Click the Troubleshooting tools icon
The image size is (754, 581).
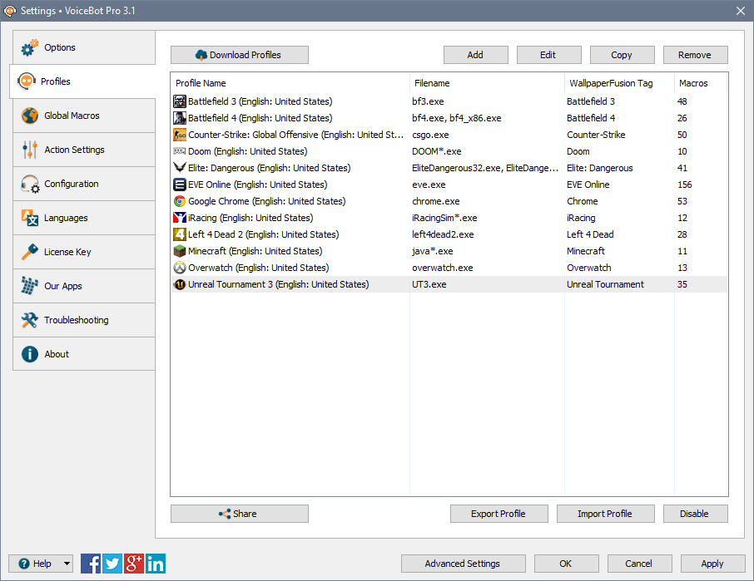pyautogui.click(x=27, y=320)
